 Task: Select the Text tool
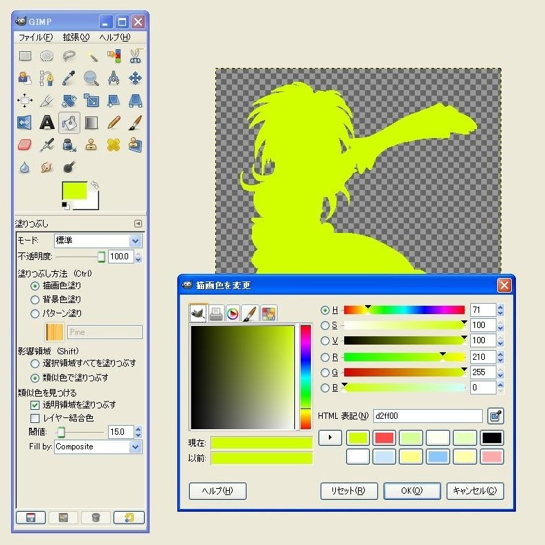(46, 123)
